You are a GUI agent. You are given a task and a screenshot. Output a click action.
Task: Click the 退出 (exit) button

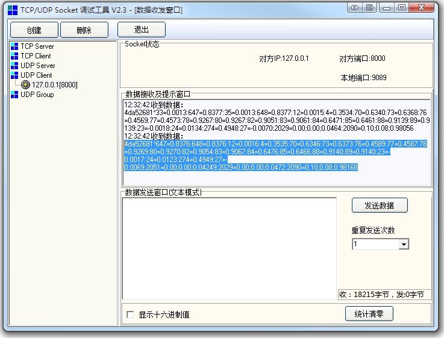(142, 30)
